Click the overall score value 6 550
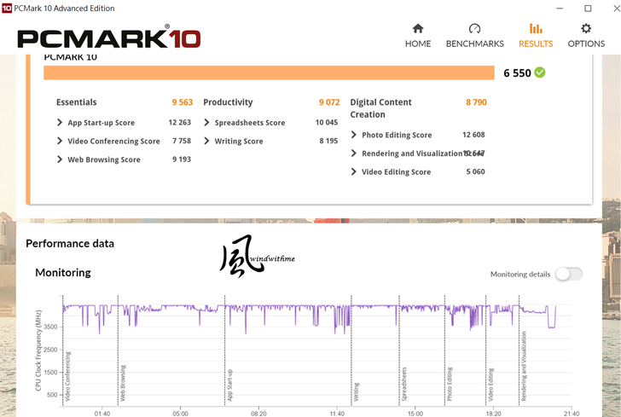The height and width of the screenshot is (417, 621). click(517, 73)
